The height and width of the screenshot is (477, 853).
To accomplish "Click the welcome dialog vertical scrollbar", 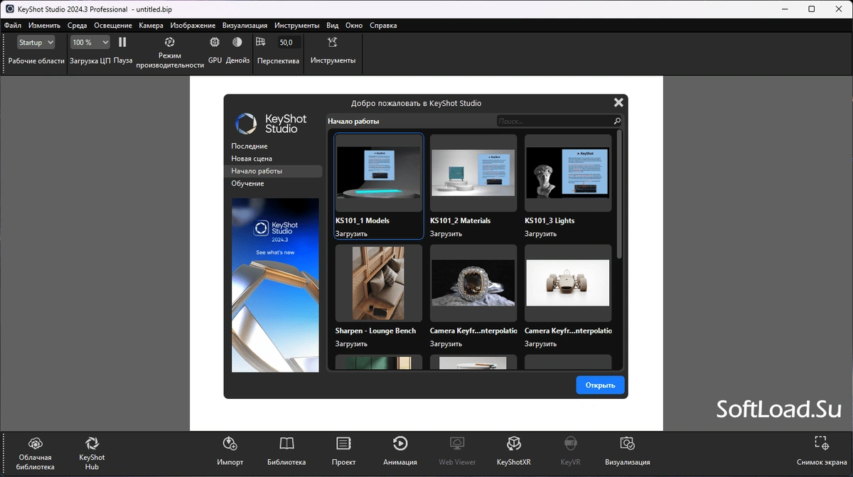I will [x=620, y=193].
